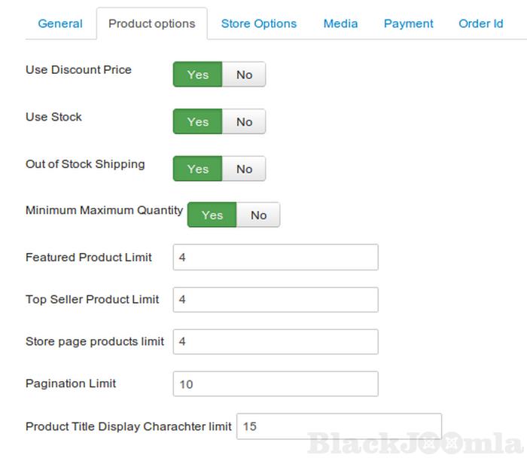Open the Media tab
527x458 pixels.
(340, 23)
